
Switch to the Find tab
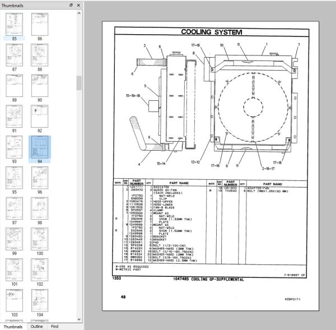click(55, 326)
